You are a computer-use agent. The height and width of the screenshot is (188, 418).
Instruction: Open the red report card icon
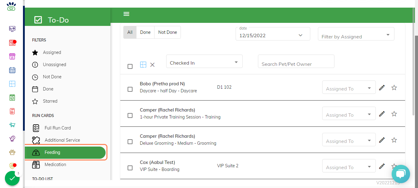12,111
